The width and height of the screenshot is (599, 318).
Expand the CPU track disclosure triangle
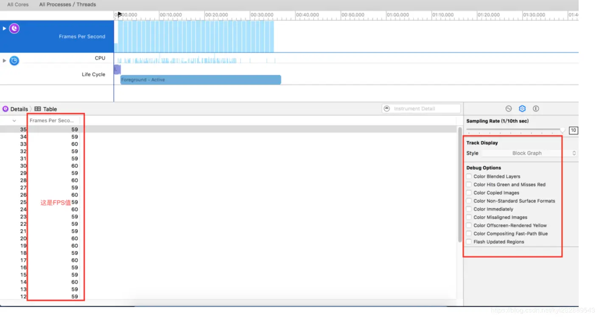tap(5, 61)
